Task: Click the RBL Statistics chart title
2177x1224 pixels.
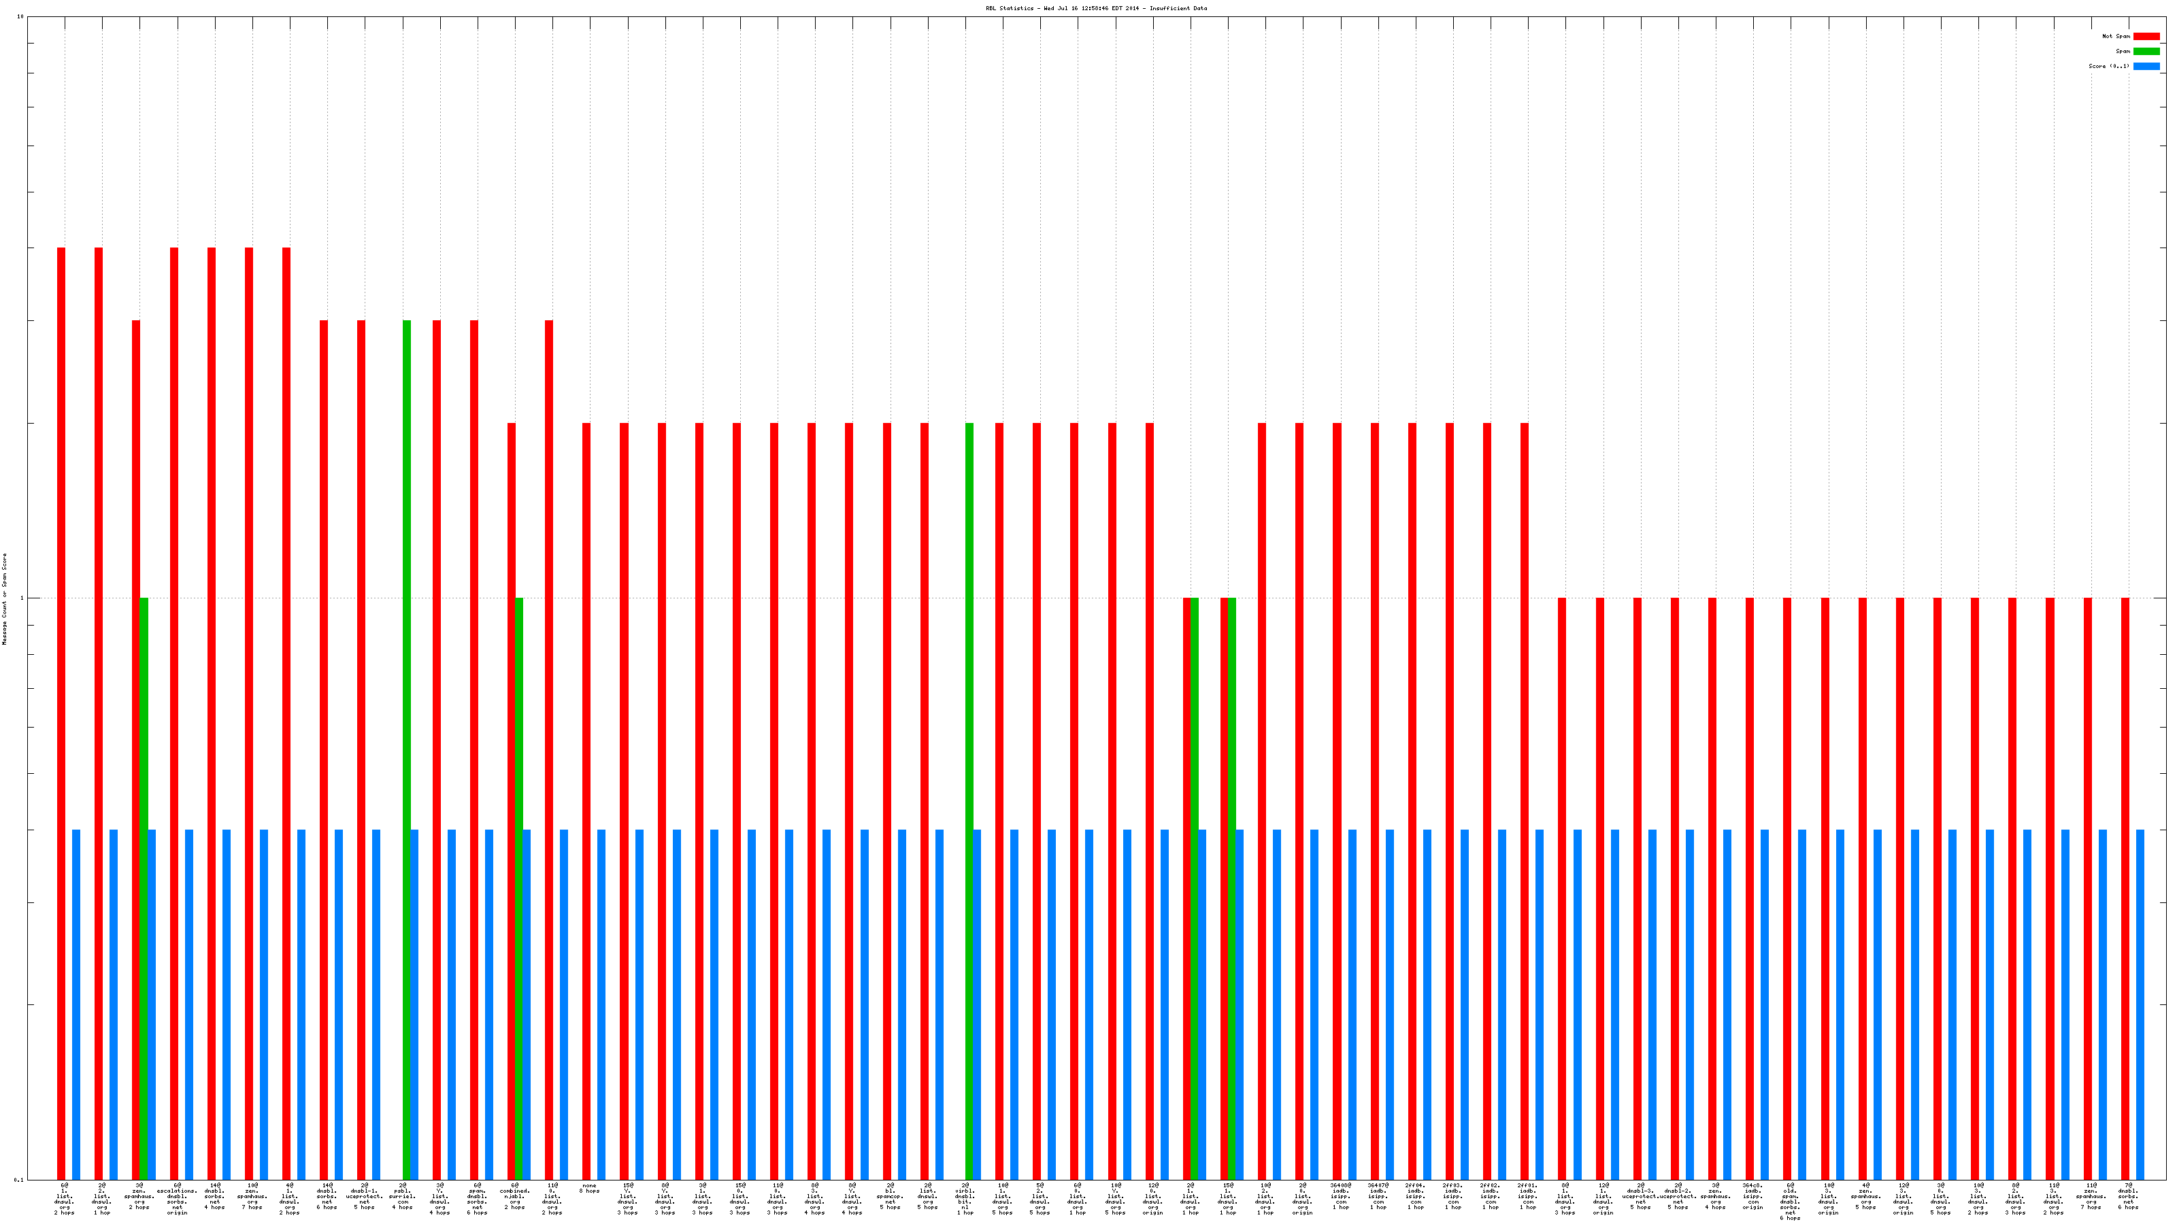Action: pyautogui.click(x=1096, y=8)
